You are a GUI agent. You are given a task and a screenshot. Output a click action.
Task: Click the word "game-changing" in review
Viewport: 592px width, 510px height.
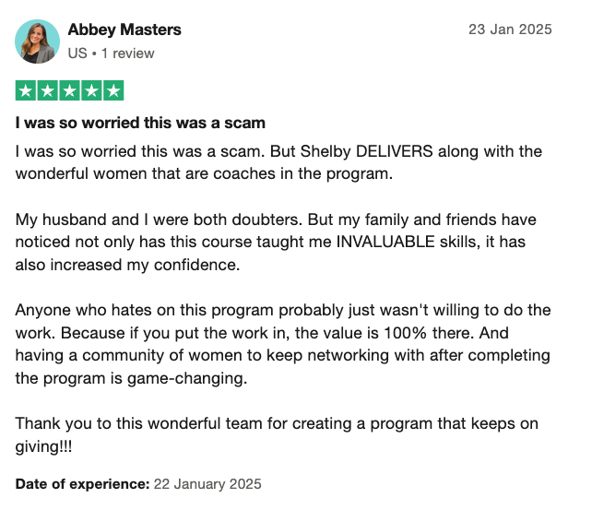[x=187, y=378]
